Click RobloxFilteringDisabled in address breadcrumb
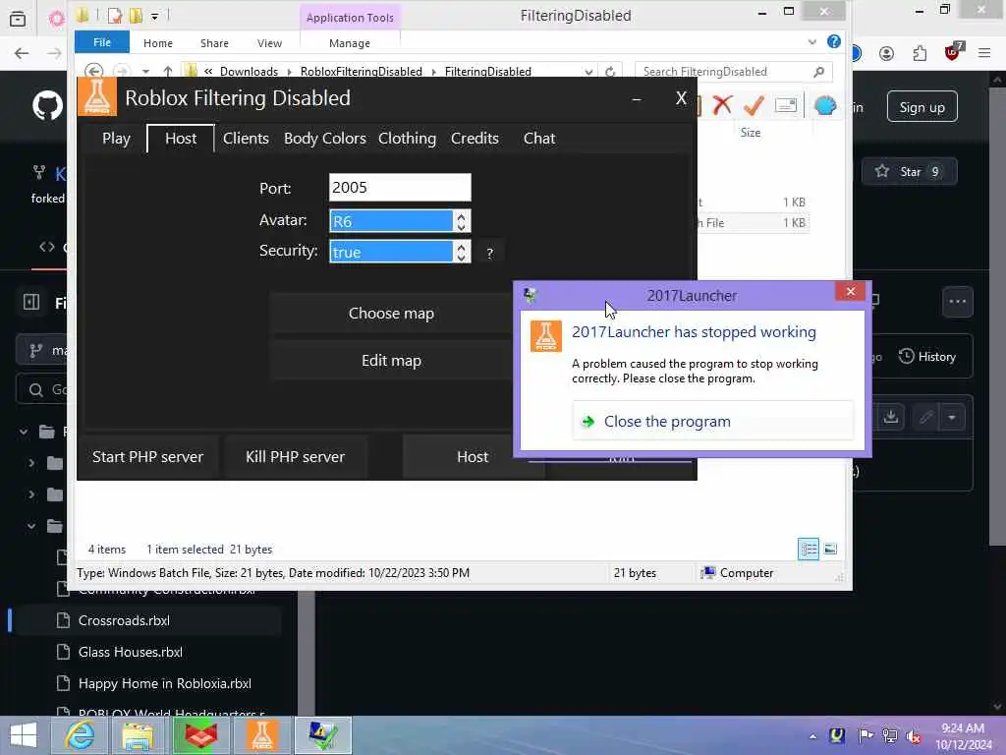 click(362, 71)
